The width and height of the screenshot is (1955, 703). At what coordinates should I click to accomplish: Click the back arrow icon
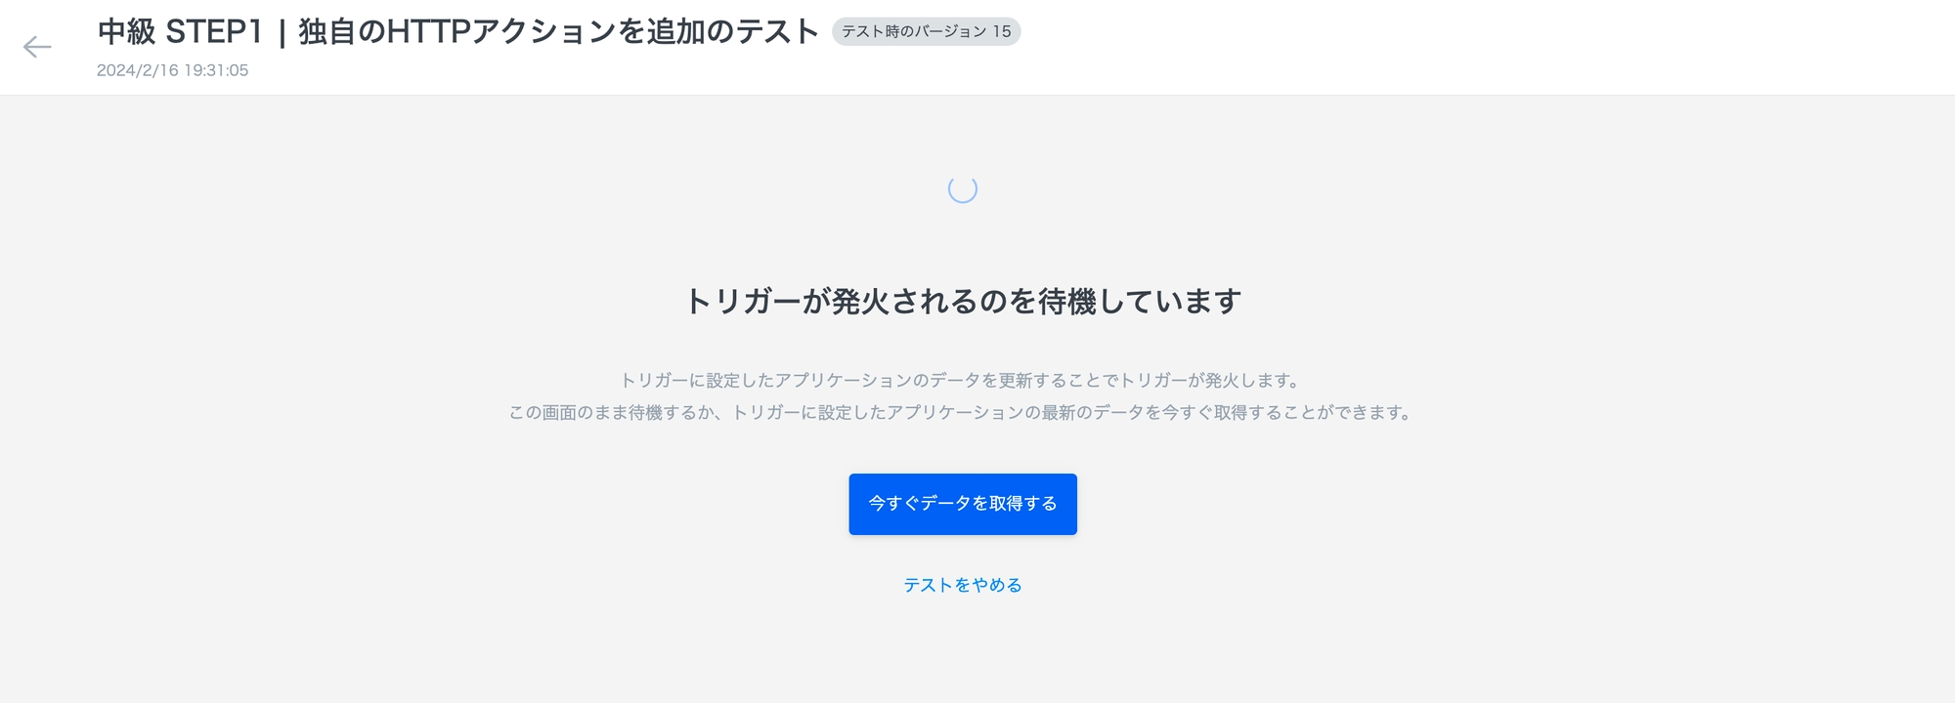[x=37, y=47]
